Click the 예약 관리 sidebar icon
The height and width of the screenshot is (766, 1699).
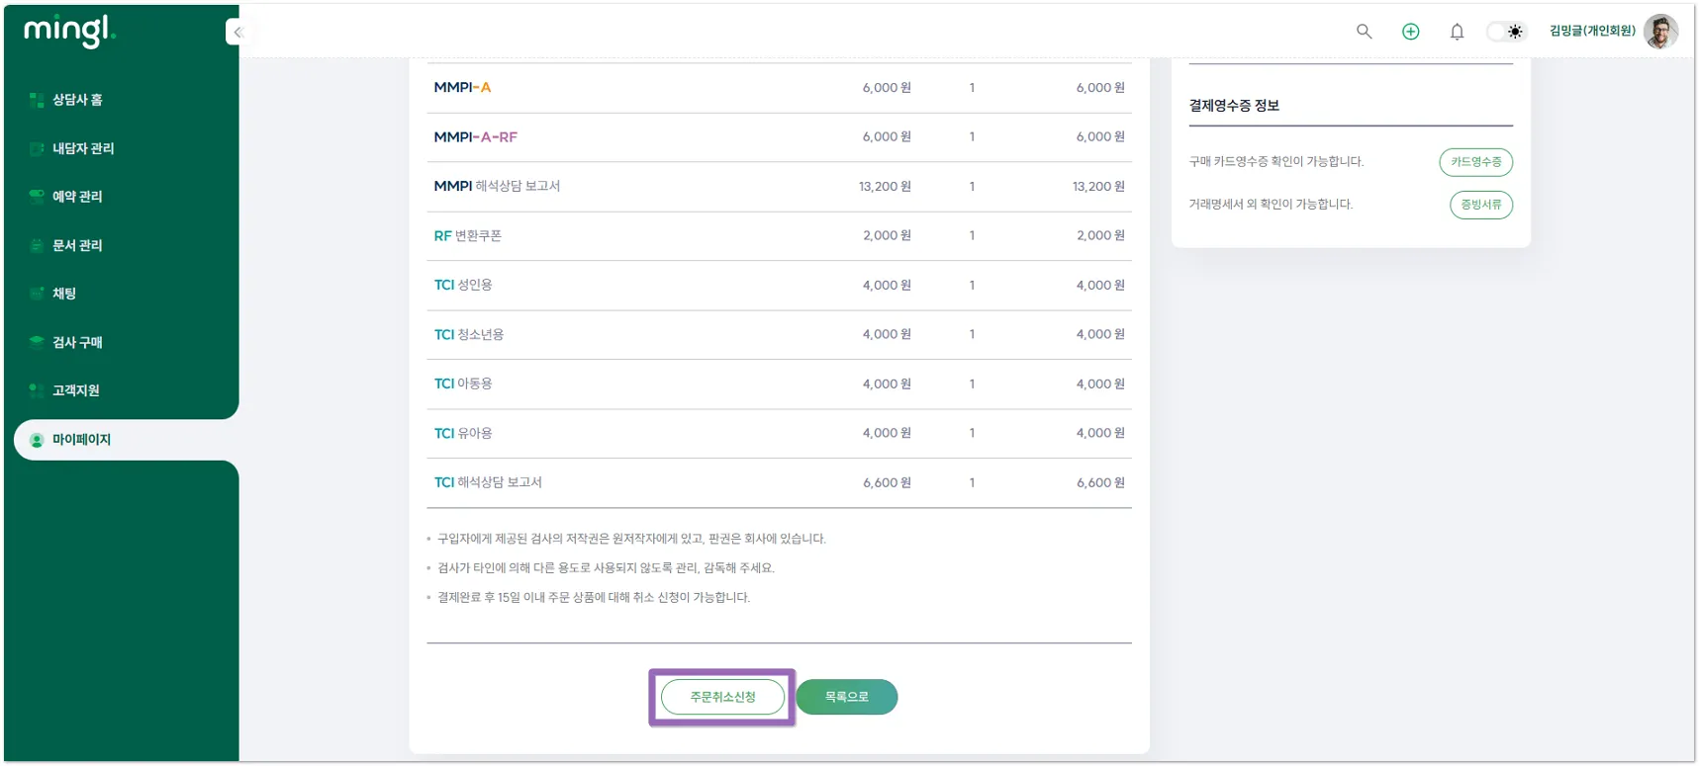(37, 197)
